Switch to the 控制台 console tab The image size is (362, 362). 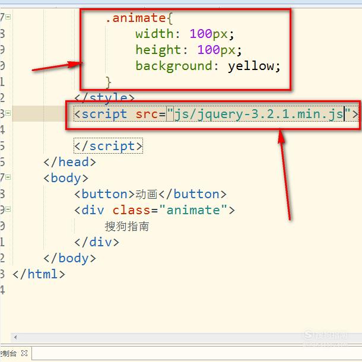click(x=8, y=353)
